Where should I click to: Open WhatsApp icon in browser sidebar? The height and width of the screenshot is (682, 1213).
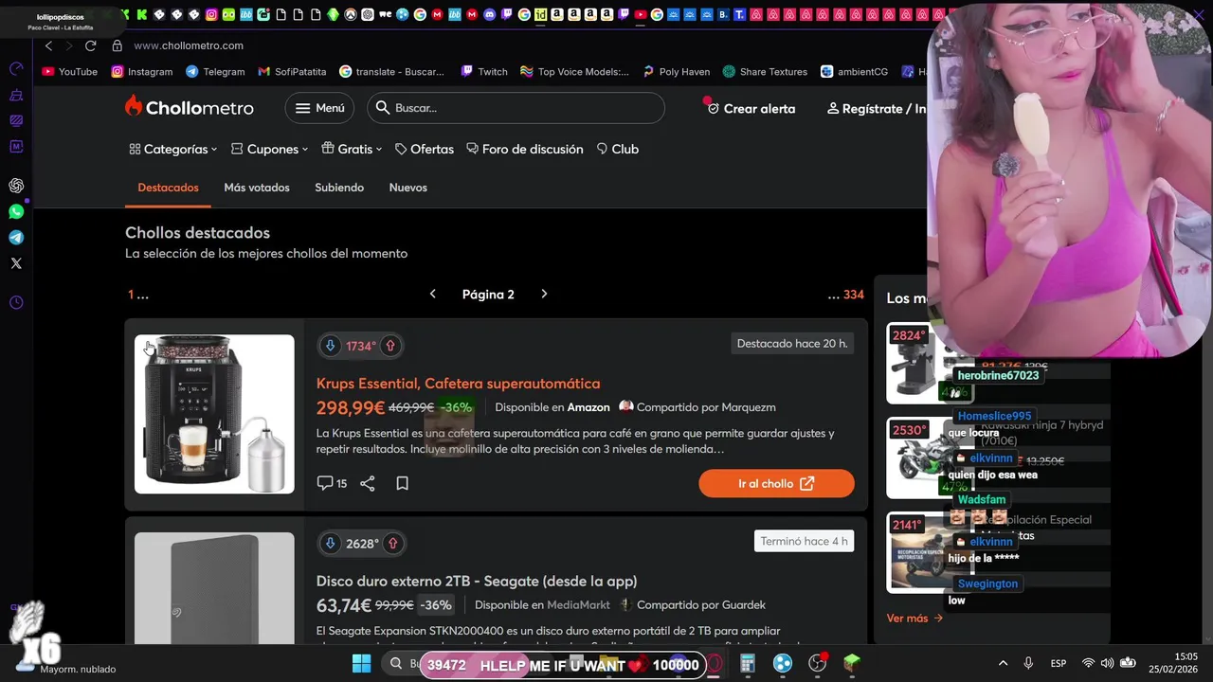click(16, 212)
